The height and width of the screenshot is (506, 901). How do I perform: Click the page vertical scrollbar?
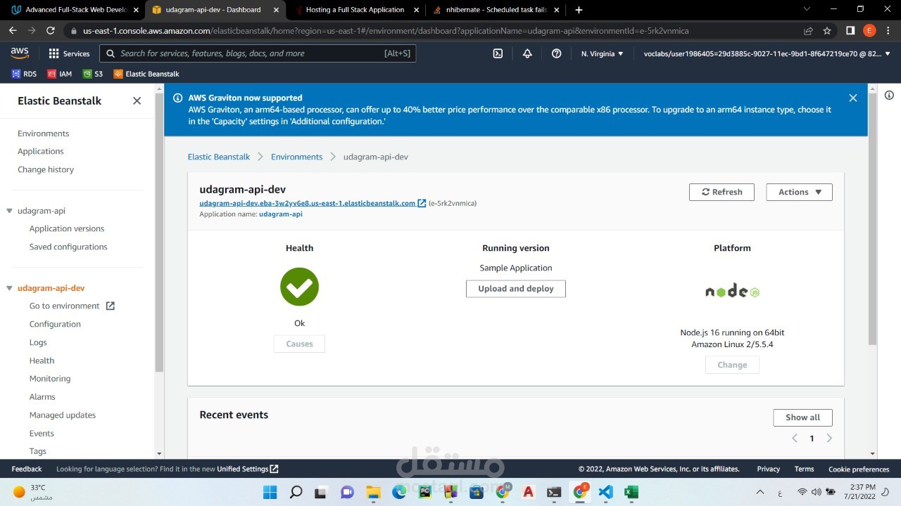873,219
